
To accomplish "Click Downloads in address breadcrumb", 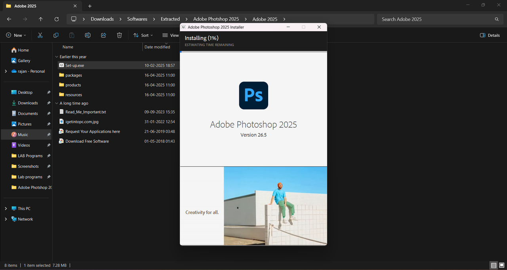I will (x=102, y=19).
